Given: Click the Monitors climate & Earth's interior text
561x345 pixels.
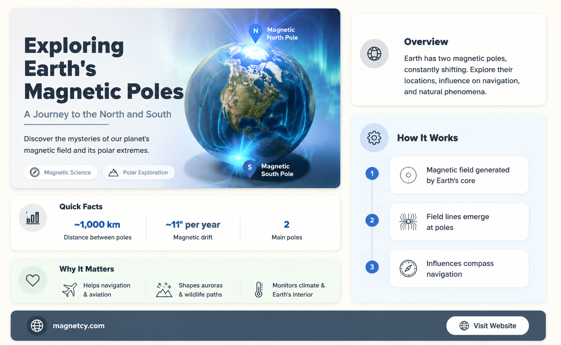Looking at the screenshot, I should (299, 290).
